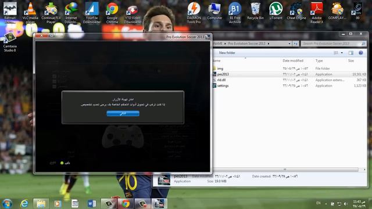Screen dimensions: 372x209
Task: Open Internet Download Manager desktop icon
Action: (x=71, y=13)
